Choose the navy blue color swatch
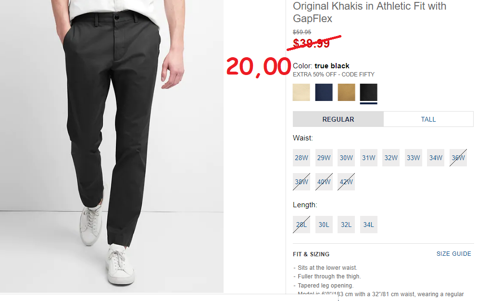The height and width of the screenshot is (301, 477). tap(324, 92)
